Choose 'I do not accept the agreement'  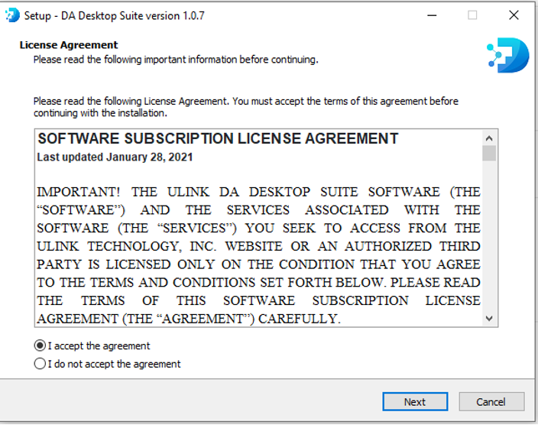[x=41, y=364]
